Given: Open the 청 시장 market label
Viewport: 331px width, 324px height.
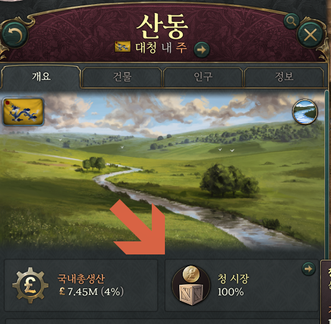Looking at the screenshot, I should coord(233,279).
